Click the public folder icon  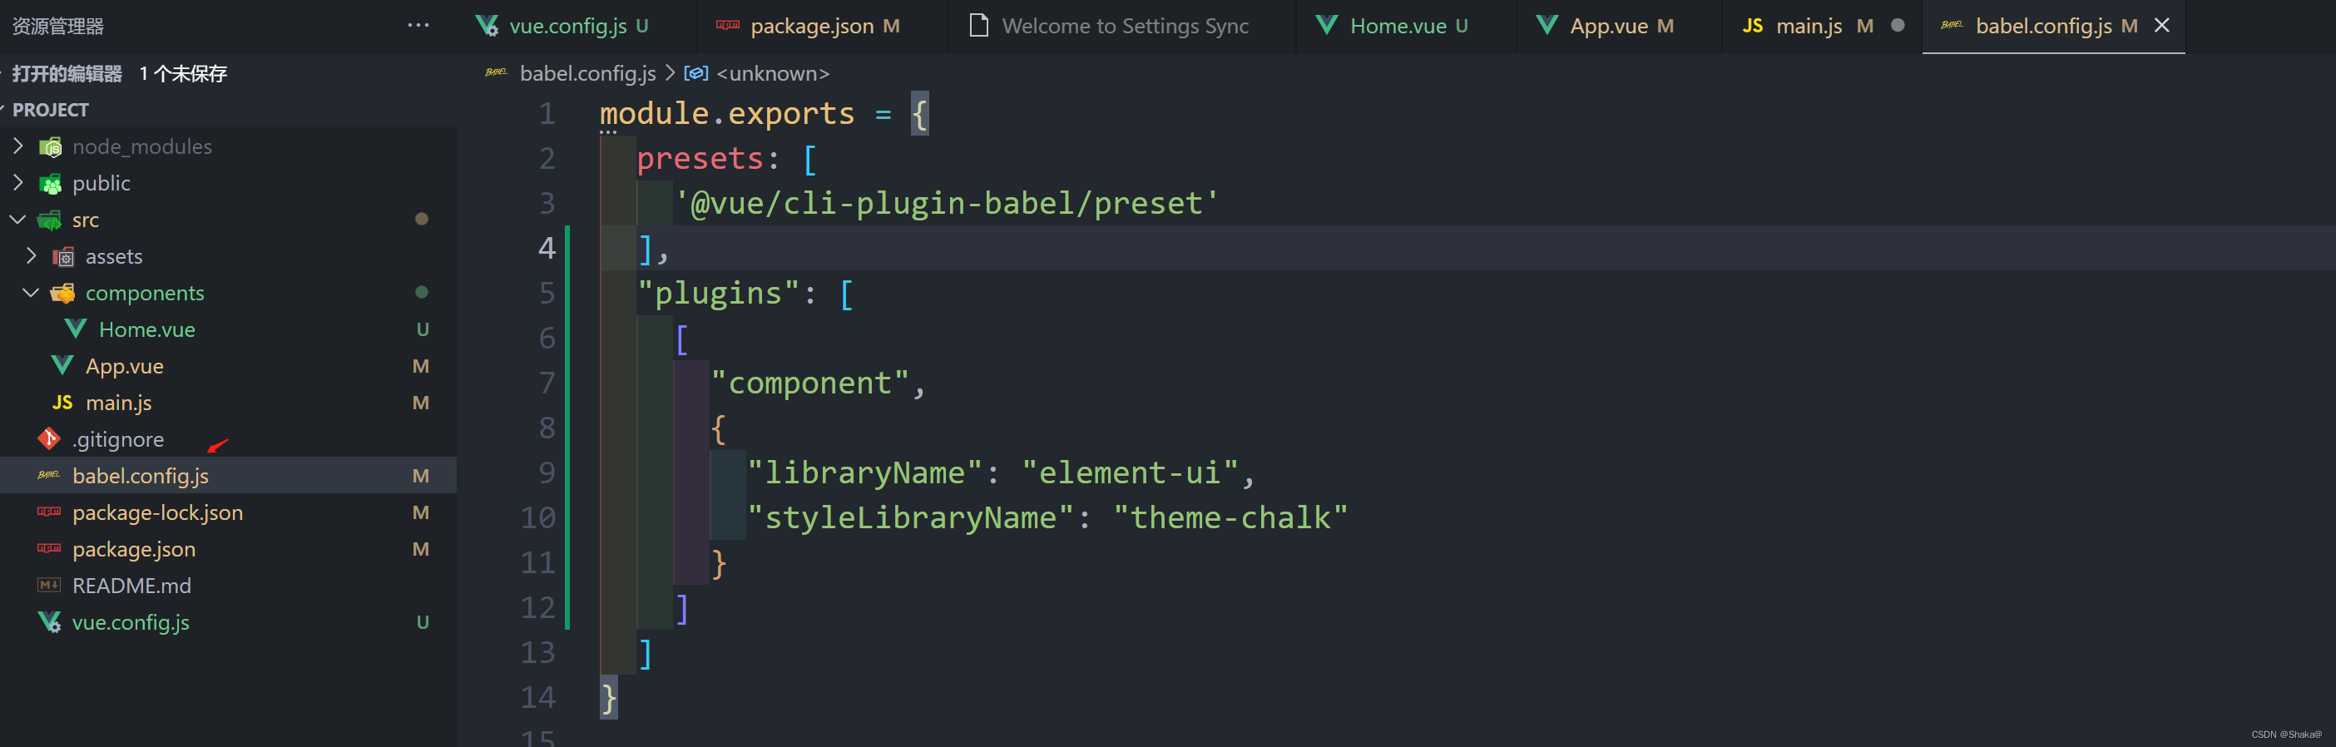(x=51, y=183)
